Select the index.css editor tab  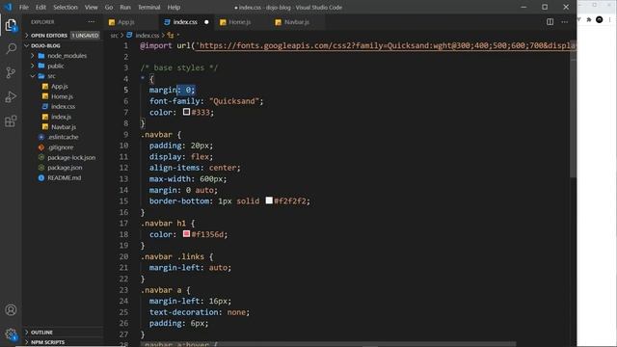[186, 22]
